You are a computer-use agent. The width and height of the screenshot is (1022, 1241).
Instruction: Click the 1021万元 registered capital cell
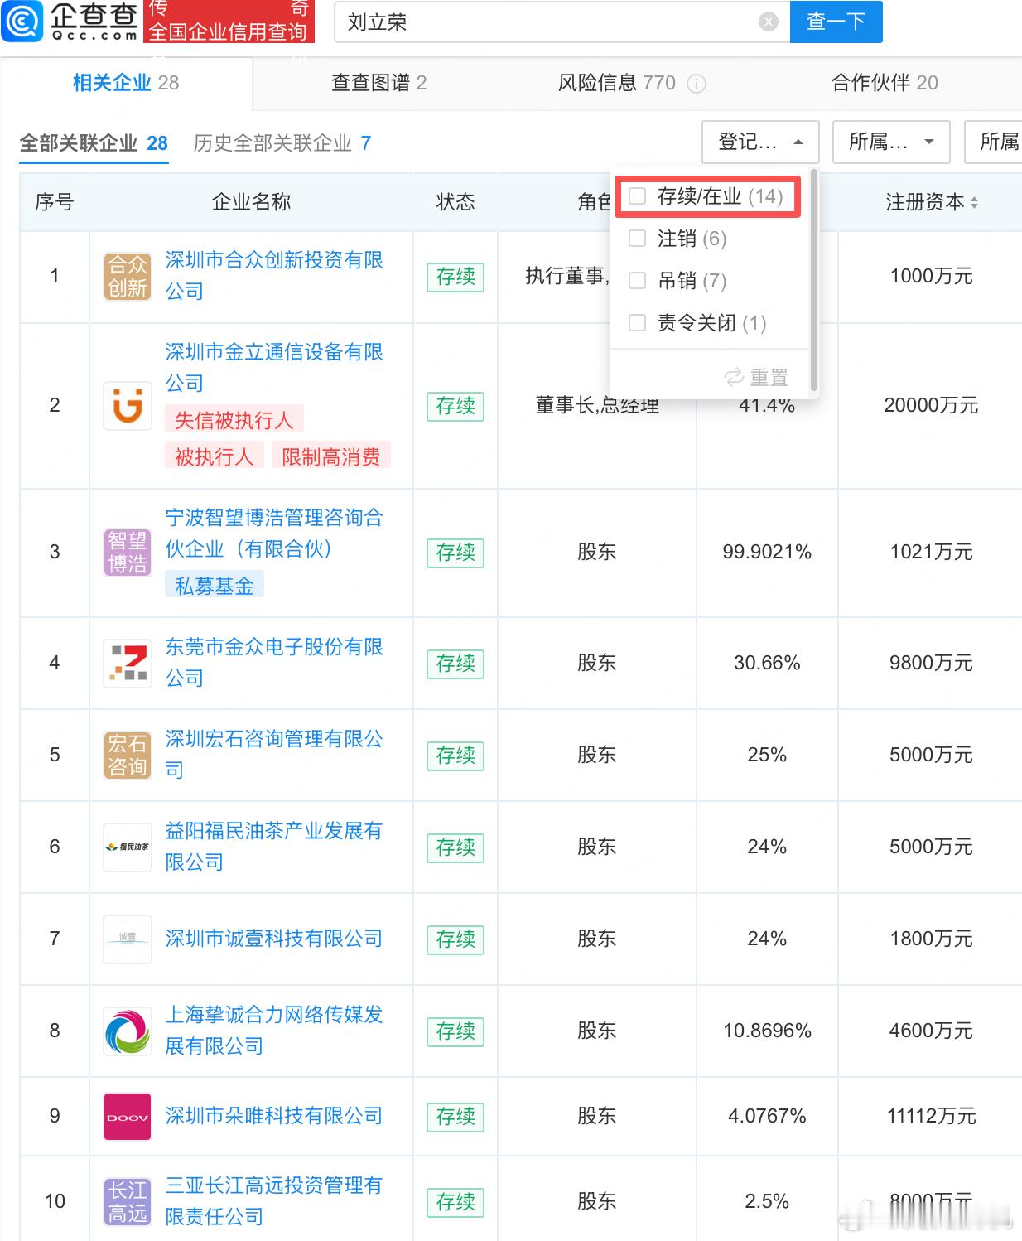pos(931,553)
